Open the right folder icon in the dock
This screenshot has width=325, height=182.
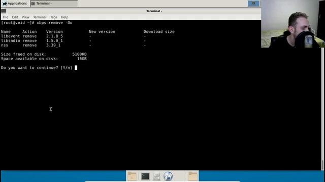pos(193,176)
